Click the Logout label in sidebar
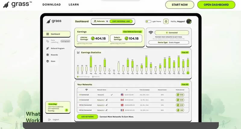This screenshot has width=241, height=129. click(56, 119)
